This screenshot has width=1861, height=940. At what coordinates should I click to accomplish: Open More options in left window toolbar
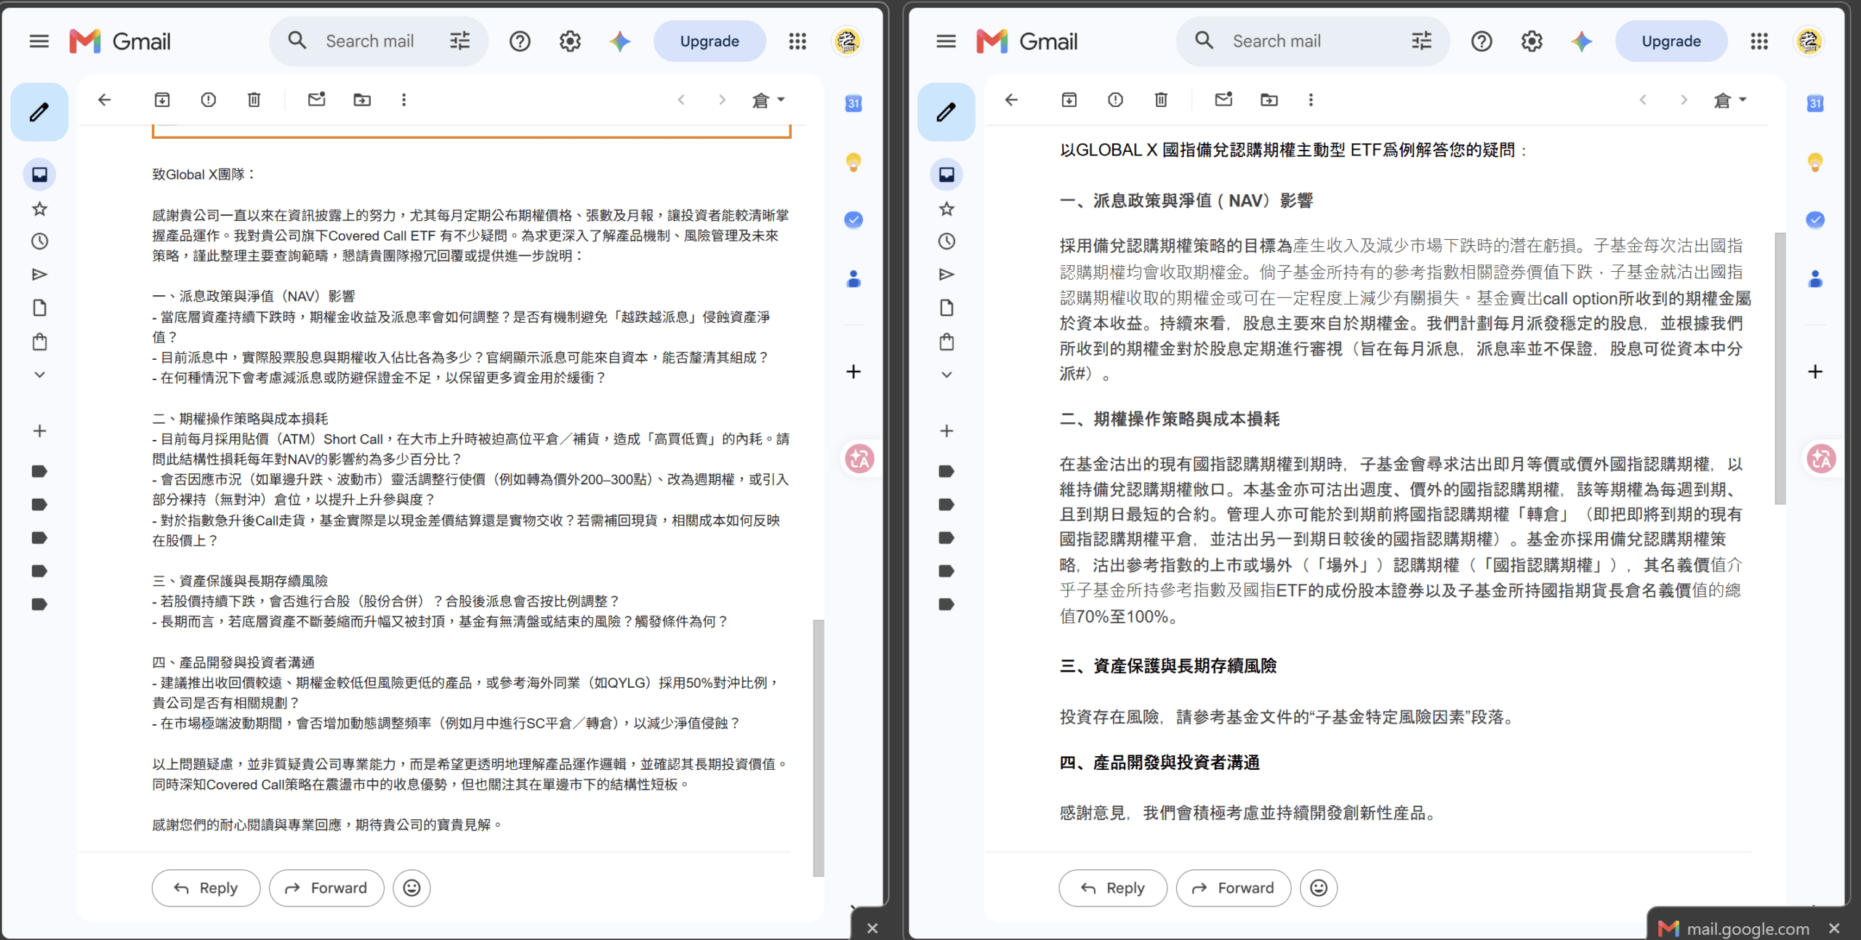click(404, 100)
